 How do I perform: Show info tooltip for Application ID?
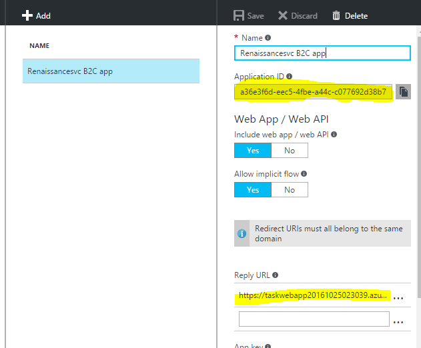(289, 77)
